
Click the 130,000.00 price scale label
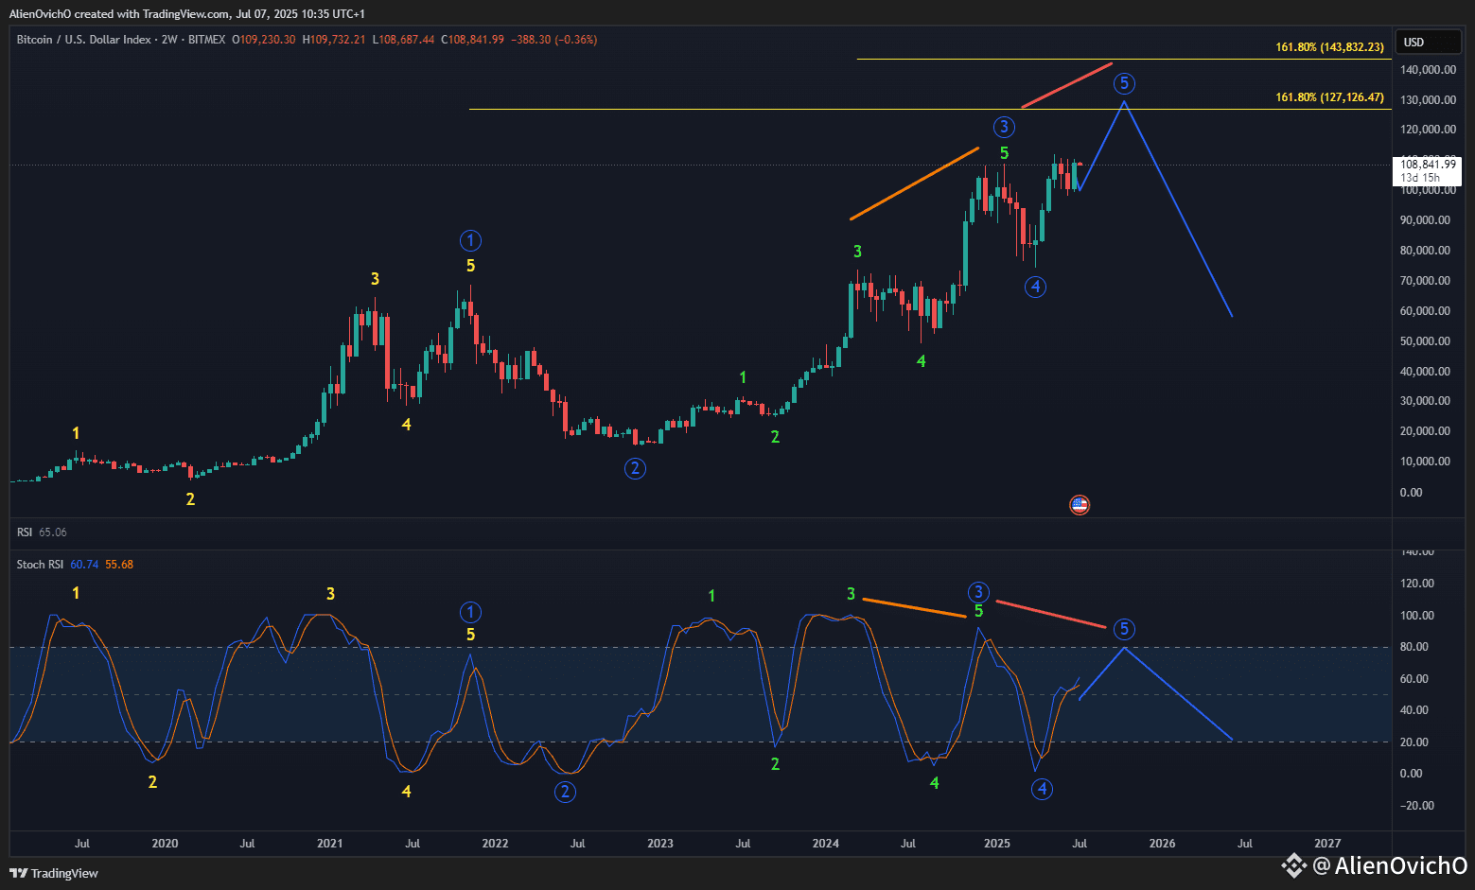(x=1429, y=100)
